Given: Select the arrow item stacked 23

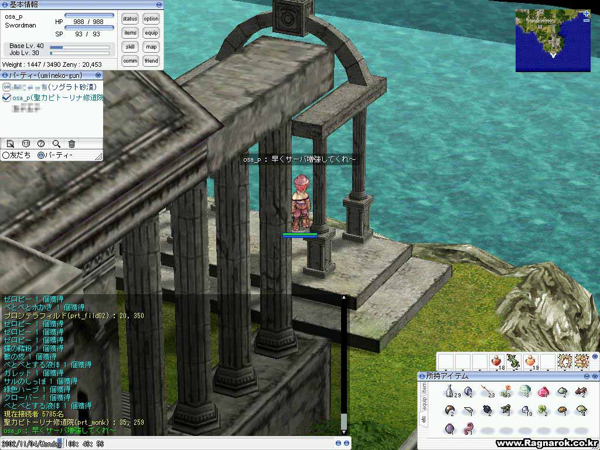Looking at the screenshot, I should (x=487, y=391).
